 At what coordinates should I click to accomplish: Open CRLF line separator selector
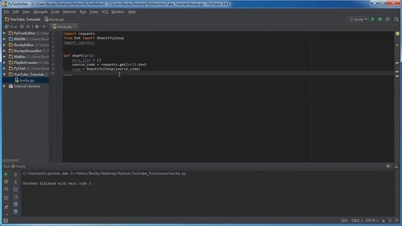(357, 220)
